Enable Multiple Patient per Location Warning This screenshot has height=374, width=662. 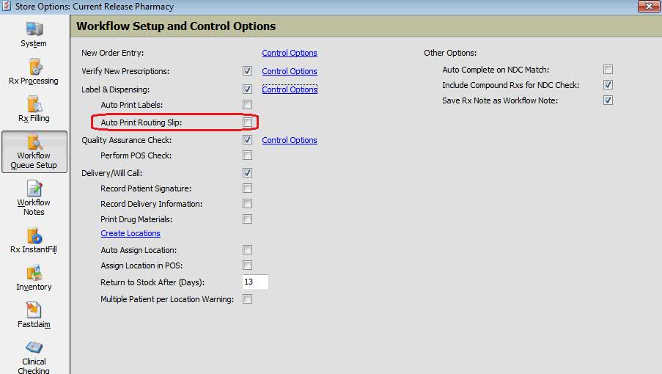point(247,299)
